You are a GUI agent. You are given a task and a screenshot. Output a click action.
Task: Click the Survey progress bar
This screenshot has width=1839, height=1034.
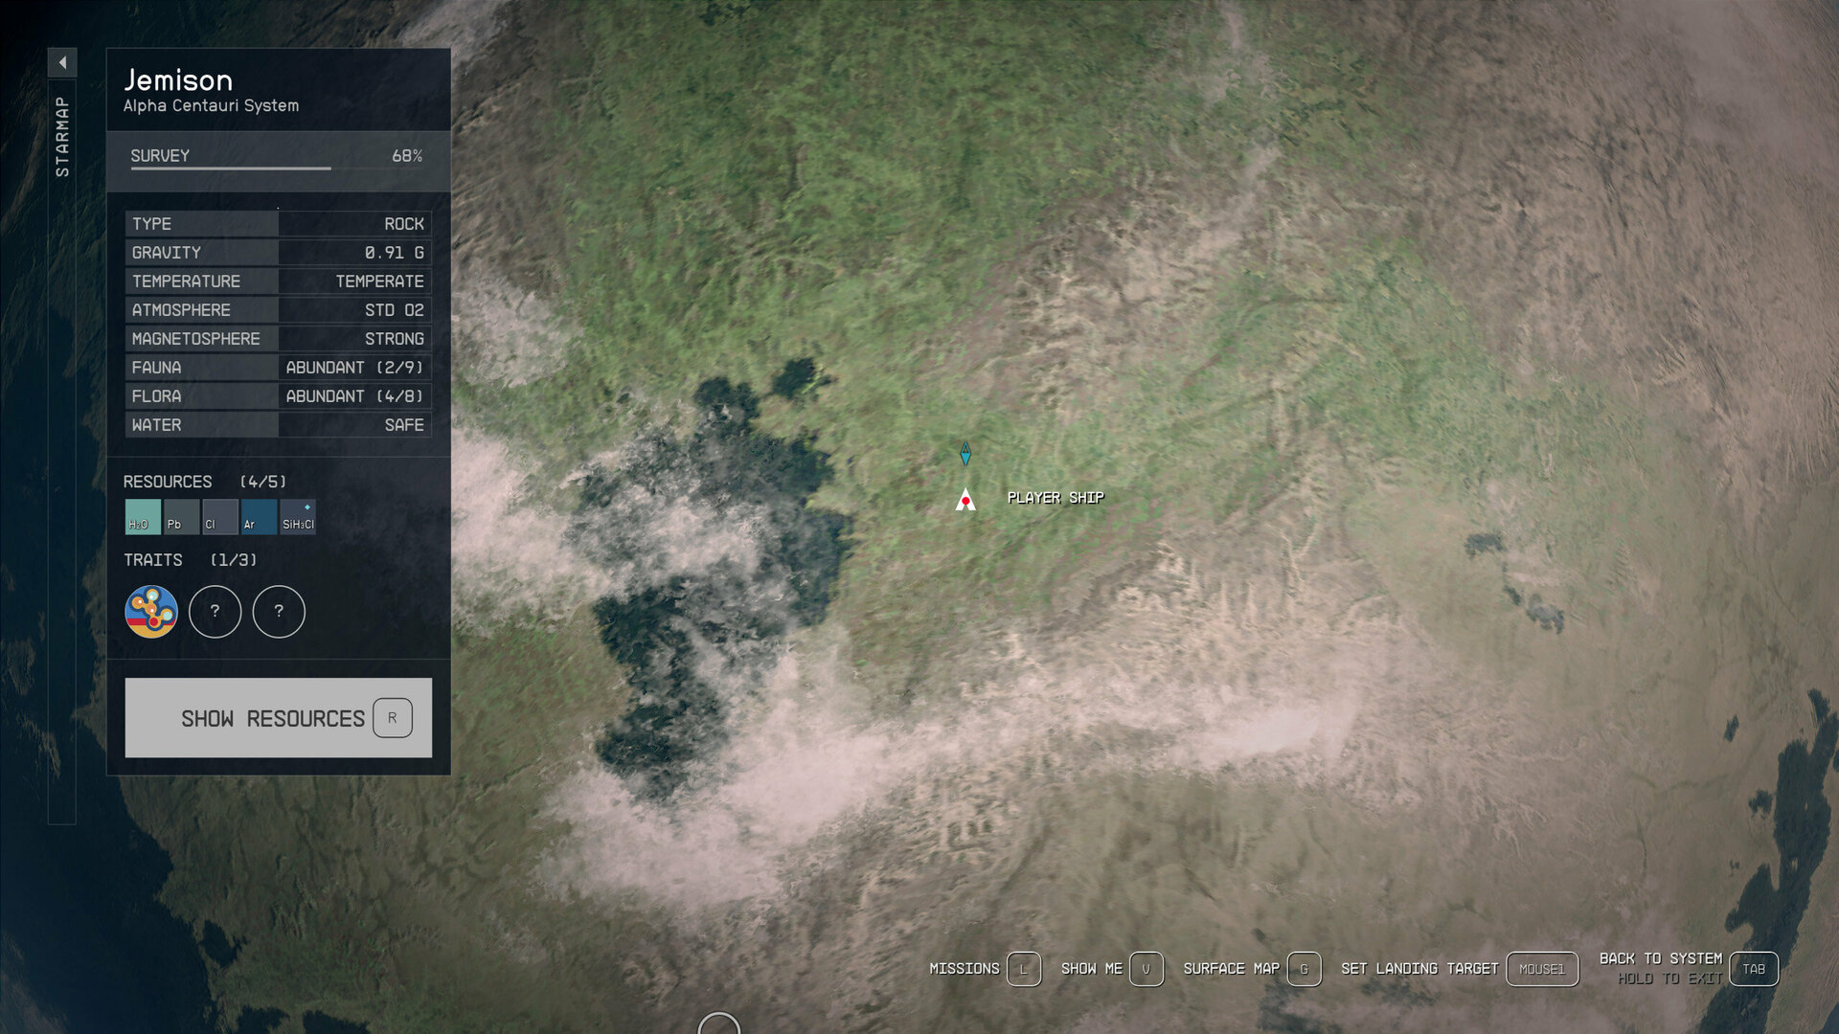[x=278, y=169]
